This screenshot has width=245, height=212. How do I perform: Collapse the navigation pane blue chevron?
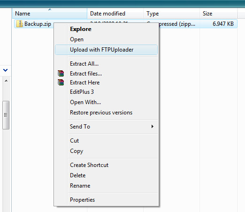click(6, 70)
